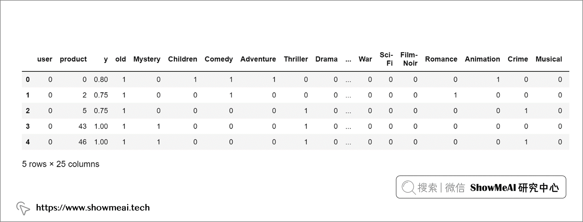This screenshot has width=583, height=222.
Task: Click product value 46 in row 4
Action: click(x=82, y=142)
